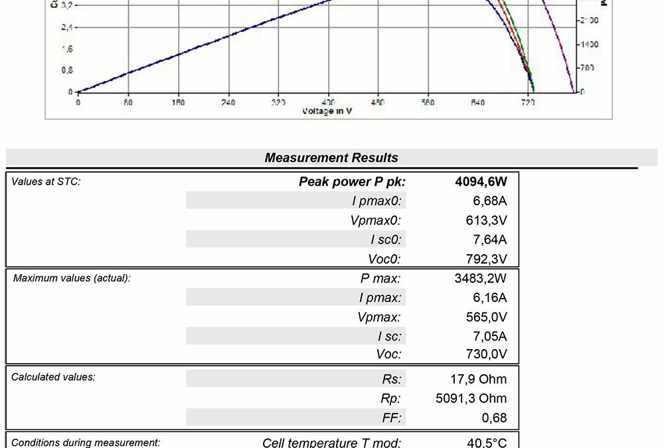Select the 'Vpmax0:' label

(375, 220)
